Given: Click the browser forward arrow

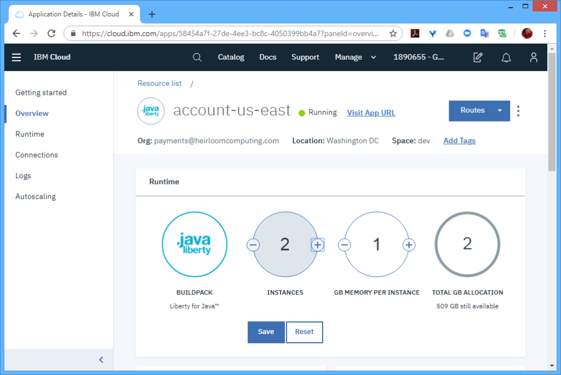Looking at the screenshot, I should tap(34, 33).
